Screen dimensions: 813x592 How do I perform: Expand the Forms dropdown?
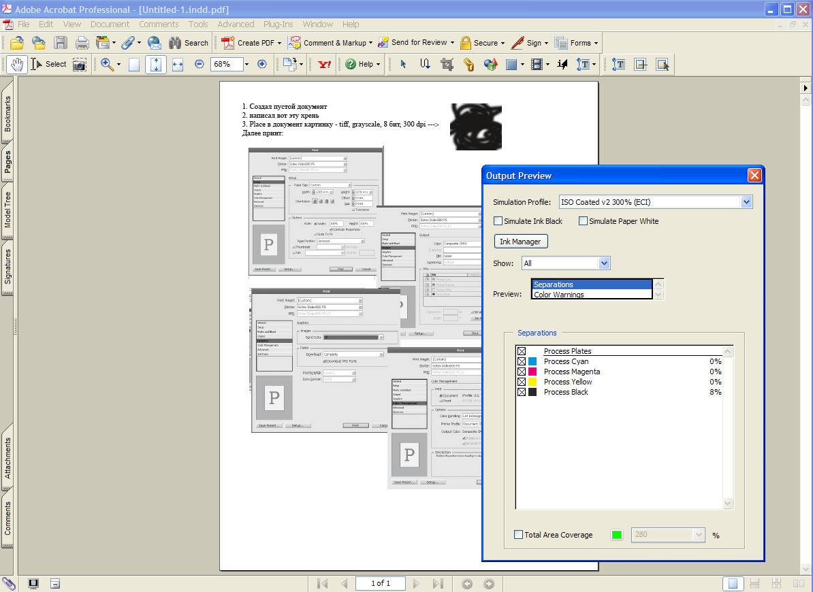pos(596,43)
